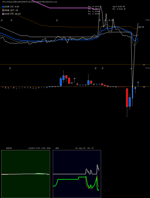
Task: Click the 'Avg V: 0.051 M' volume text
Action: (x=119, y=7)
